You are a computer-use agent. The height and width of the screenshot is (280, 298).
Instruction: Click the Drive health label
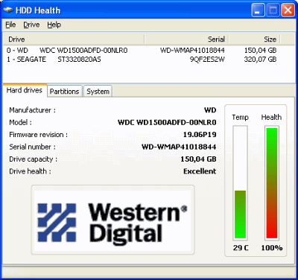click(30, 171)
